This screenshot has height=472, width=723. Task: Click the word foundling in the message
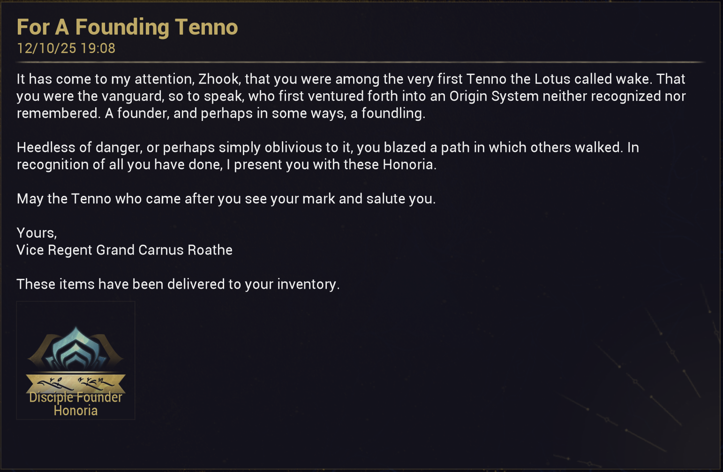pos(392,113)
